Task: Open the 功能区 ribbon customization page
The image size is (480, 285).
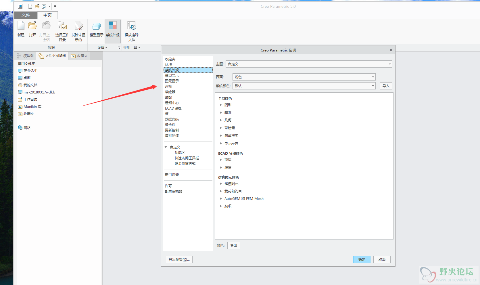Action: [180, 153]
